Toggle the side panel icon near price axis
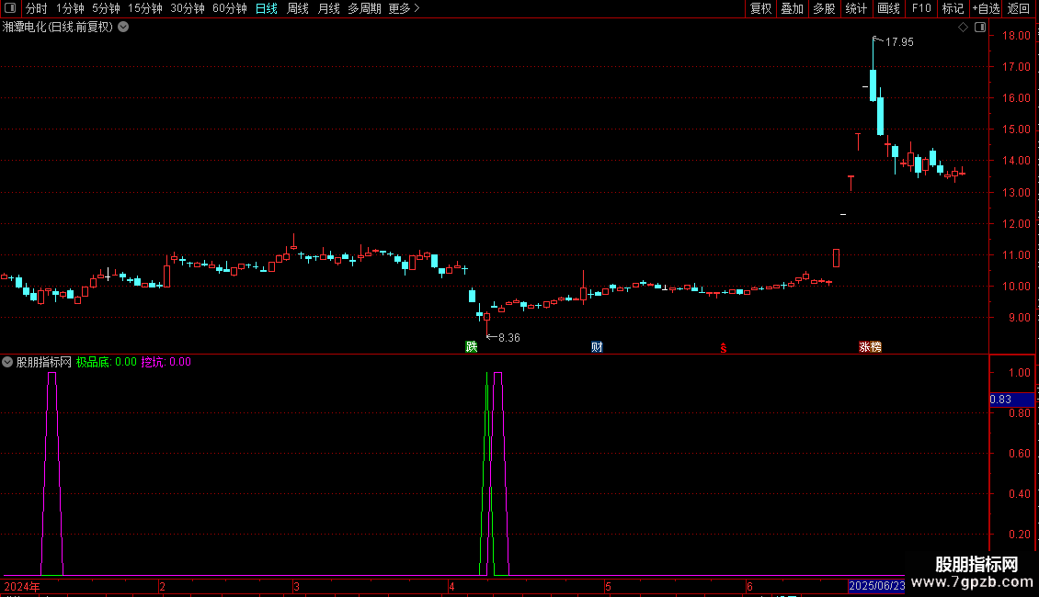 pos(980,28)
